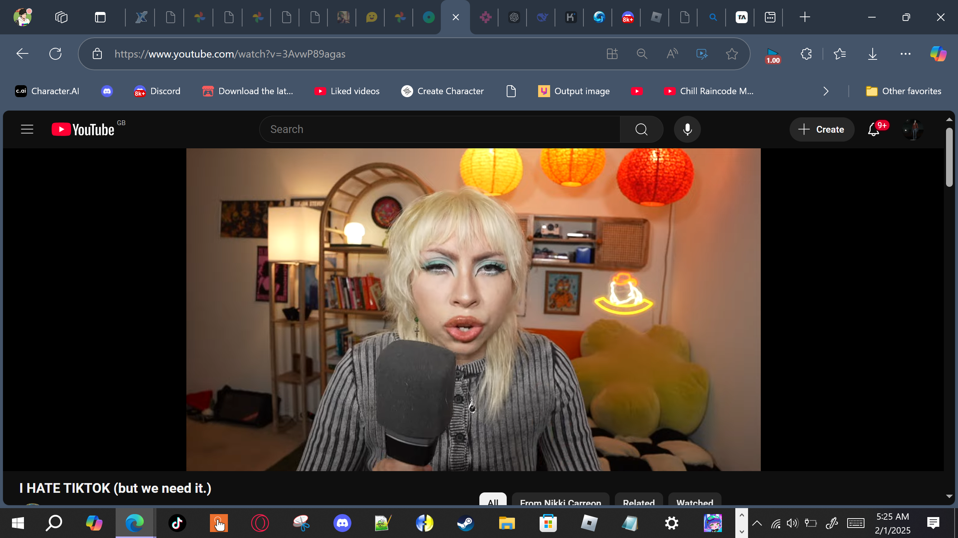This screenshot has width=958, height=538.
Task: Show hidden system tray icons
Action: click(757, 523)
